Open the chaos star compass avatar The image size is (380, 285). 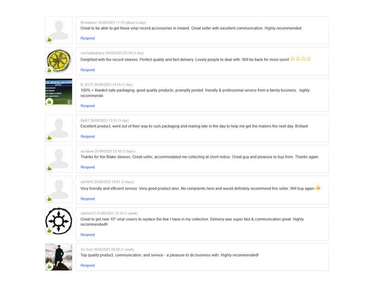click(59, 221)
